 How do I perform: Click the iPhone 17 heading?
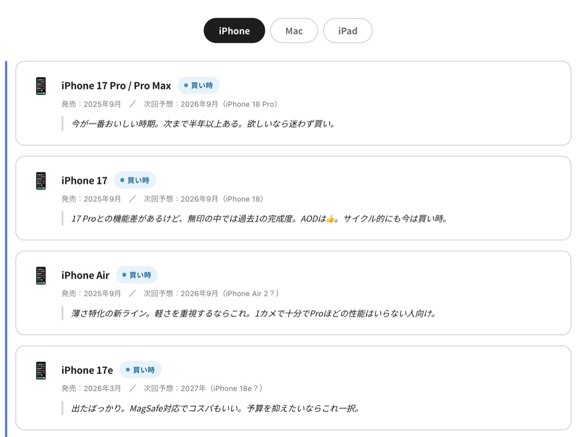click(84, 181)
